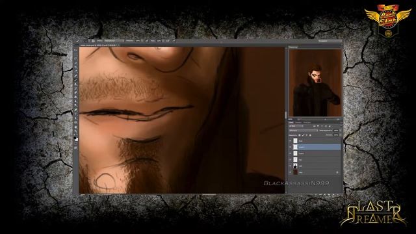Open the brush Opacity slider arrow

point(142,41)
